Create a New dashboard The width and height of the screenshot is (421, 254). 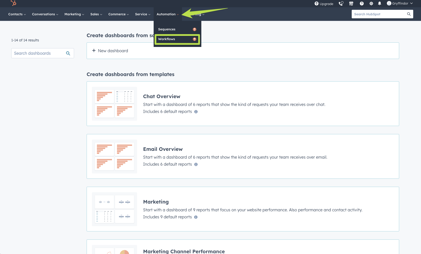pyautogui.click(x=110, y=51)
